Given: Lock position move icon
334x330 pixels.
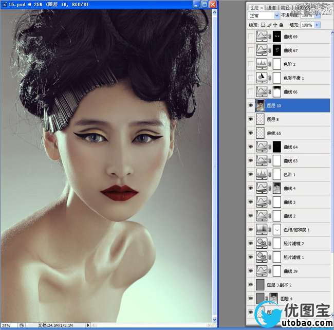Looking at the screenshot, I should [x=275, y=25].
